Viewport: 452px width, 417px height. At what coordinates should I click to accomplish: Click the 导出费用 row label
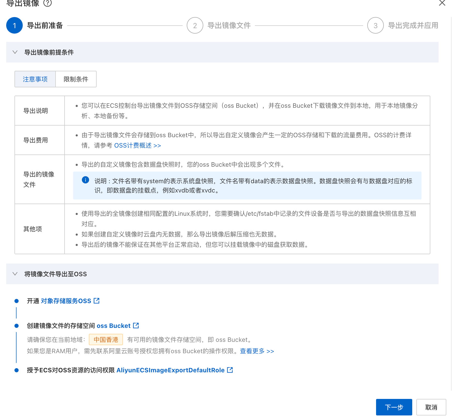point(36,140)
